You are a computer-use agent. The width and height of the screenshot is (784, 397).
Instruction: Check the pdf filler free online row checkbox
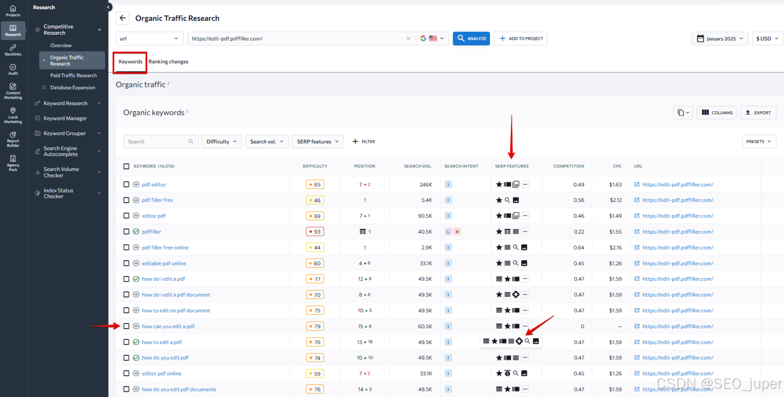tap(127, 247)
